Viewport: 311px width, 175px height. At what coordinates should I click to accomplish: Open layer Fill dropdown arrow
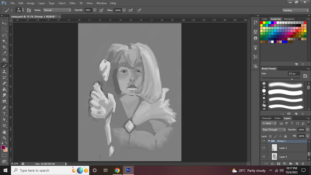(x=307, y=136)
